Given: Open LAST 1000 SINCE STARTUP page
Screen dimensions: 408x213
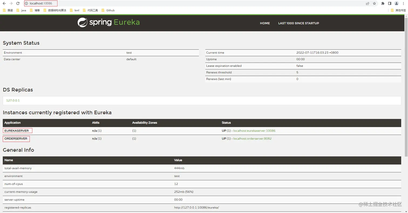Looking at the screenshot, I should (298, 23).
